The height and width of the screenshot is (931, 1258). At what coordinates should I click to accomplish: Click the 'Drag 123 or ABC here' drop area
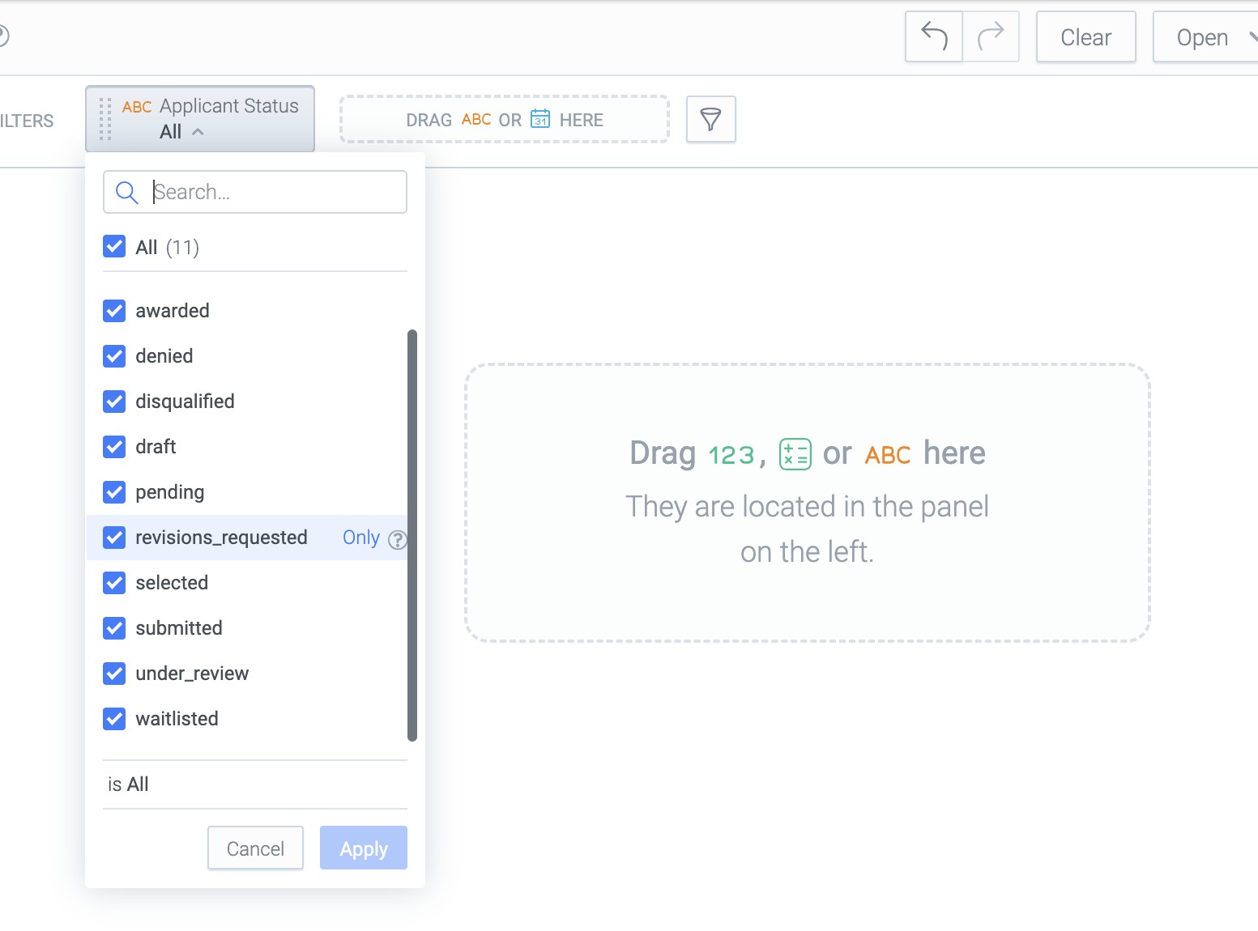coord(808,503)
